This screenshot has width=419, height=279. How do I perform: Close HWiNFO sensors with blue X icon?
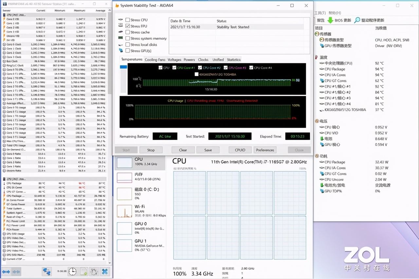[x=105, y=271]
